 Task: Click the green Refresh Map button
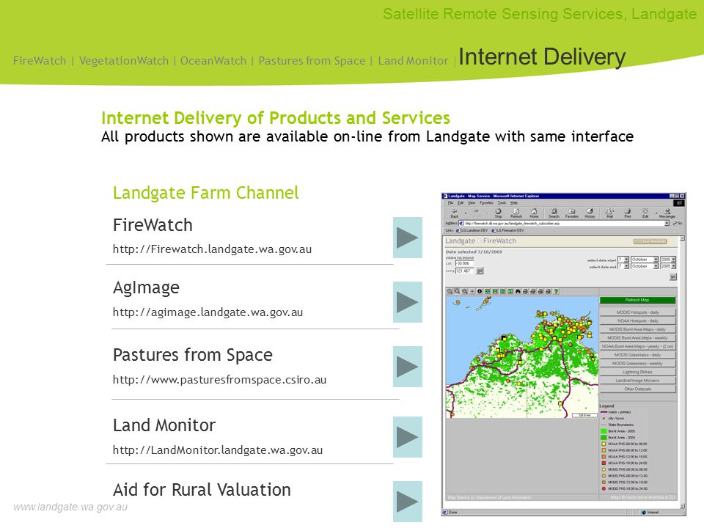pos(637,300)
